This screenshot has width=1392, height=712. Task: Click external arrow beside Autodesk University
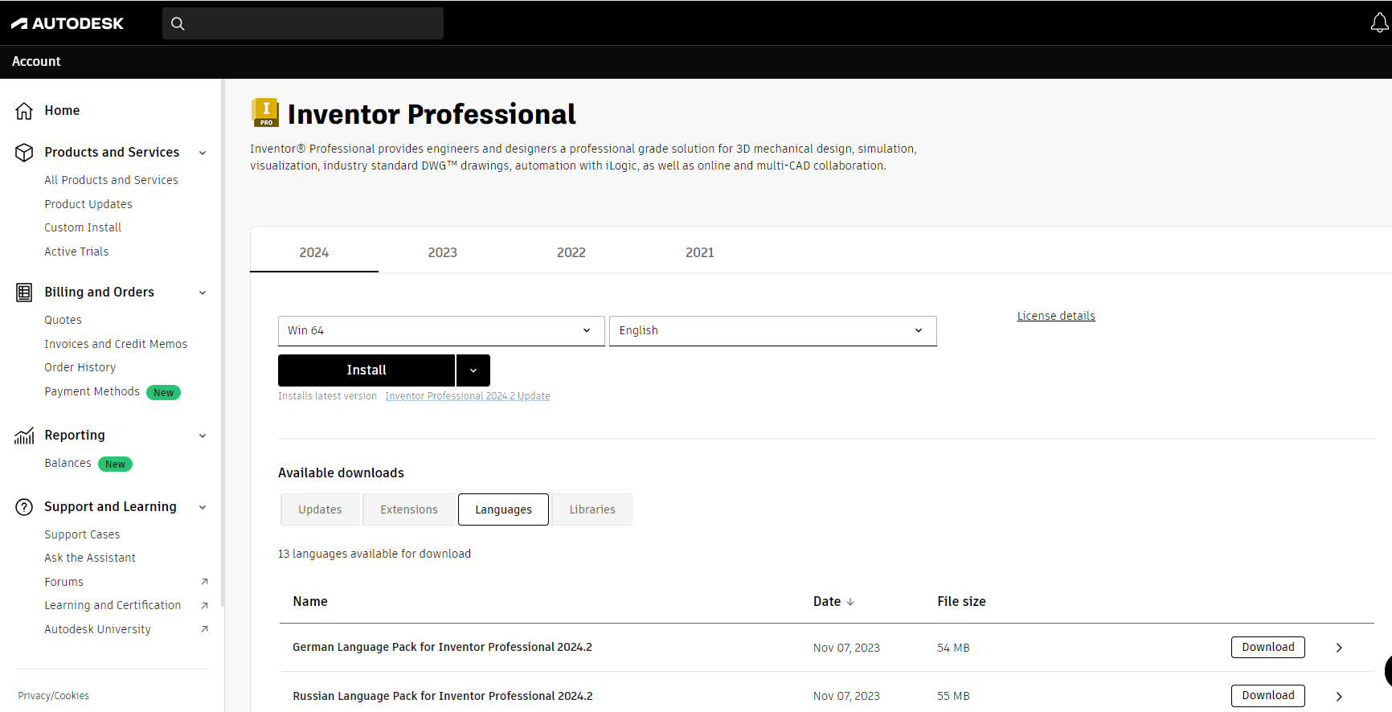204,629
